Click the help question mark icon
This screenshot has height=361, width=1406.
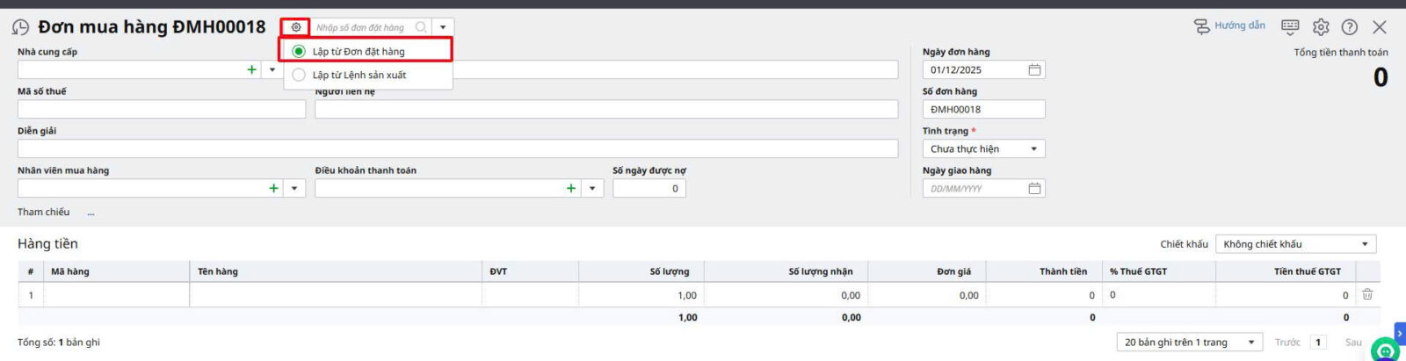[1350, 27]
